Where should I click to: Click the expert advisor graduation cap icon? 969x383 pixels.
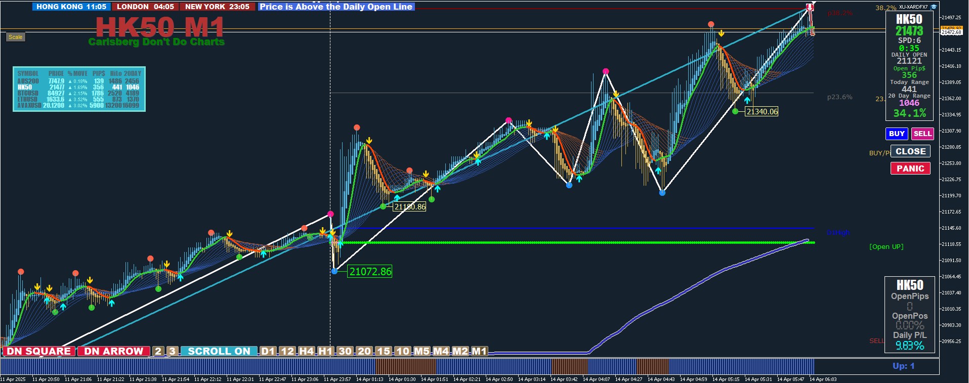click(934, 7)
